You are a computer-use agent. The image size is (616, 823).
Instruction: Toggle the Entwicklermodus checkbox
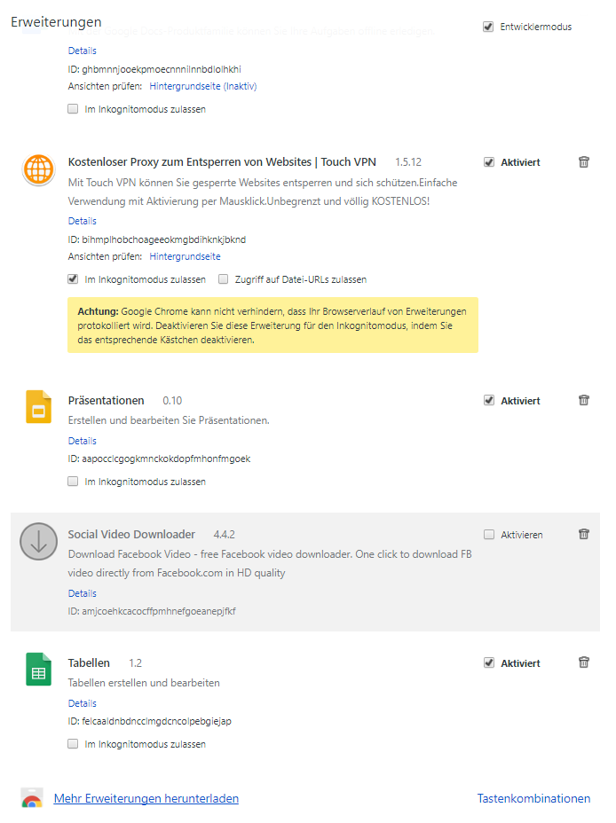[488, 27]
